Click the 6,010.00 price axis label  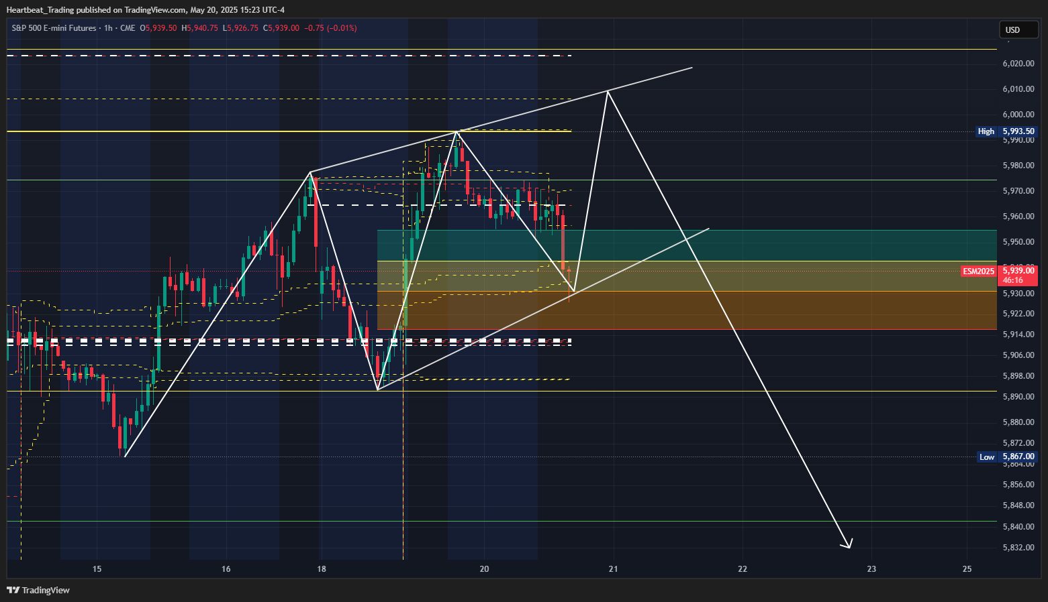click(x=1018, y=89)
